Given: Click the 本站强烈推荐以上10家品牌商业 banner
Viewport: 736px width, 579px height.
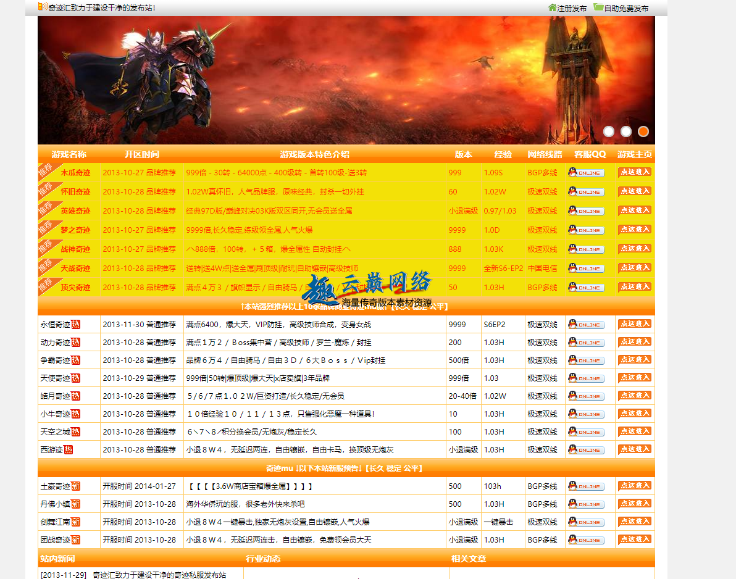Looking at the screenshot, I should [x=346, y=306].
